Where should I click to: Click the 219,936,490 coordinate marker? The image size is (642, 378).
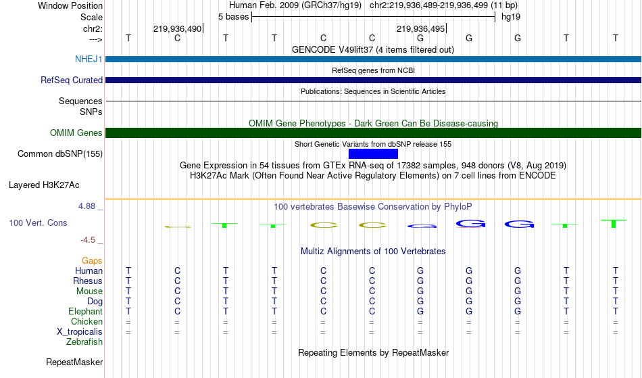pos(177,28)
